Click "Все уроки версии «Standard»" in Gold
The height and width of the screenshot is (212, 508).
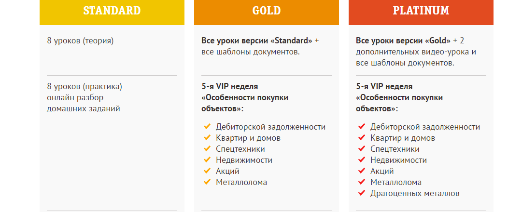click(257, 40)
